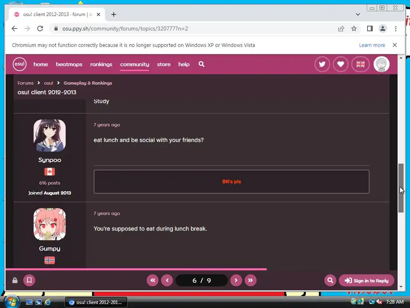Go to Forums breadcrumb
The image size is (410, 308).
26,83
